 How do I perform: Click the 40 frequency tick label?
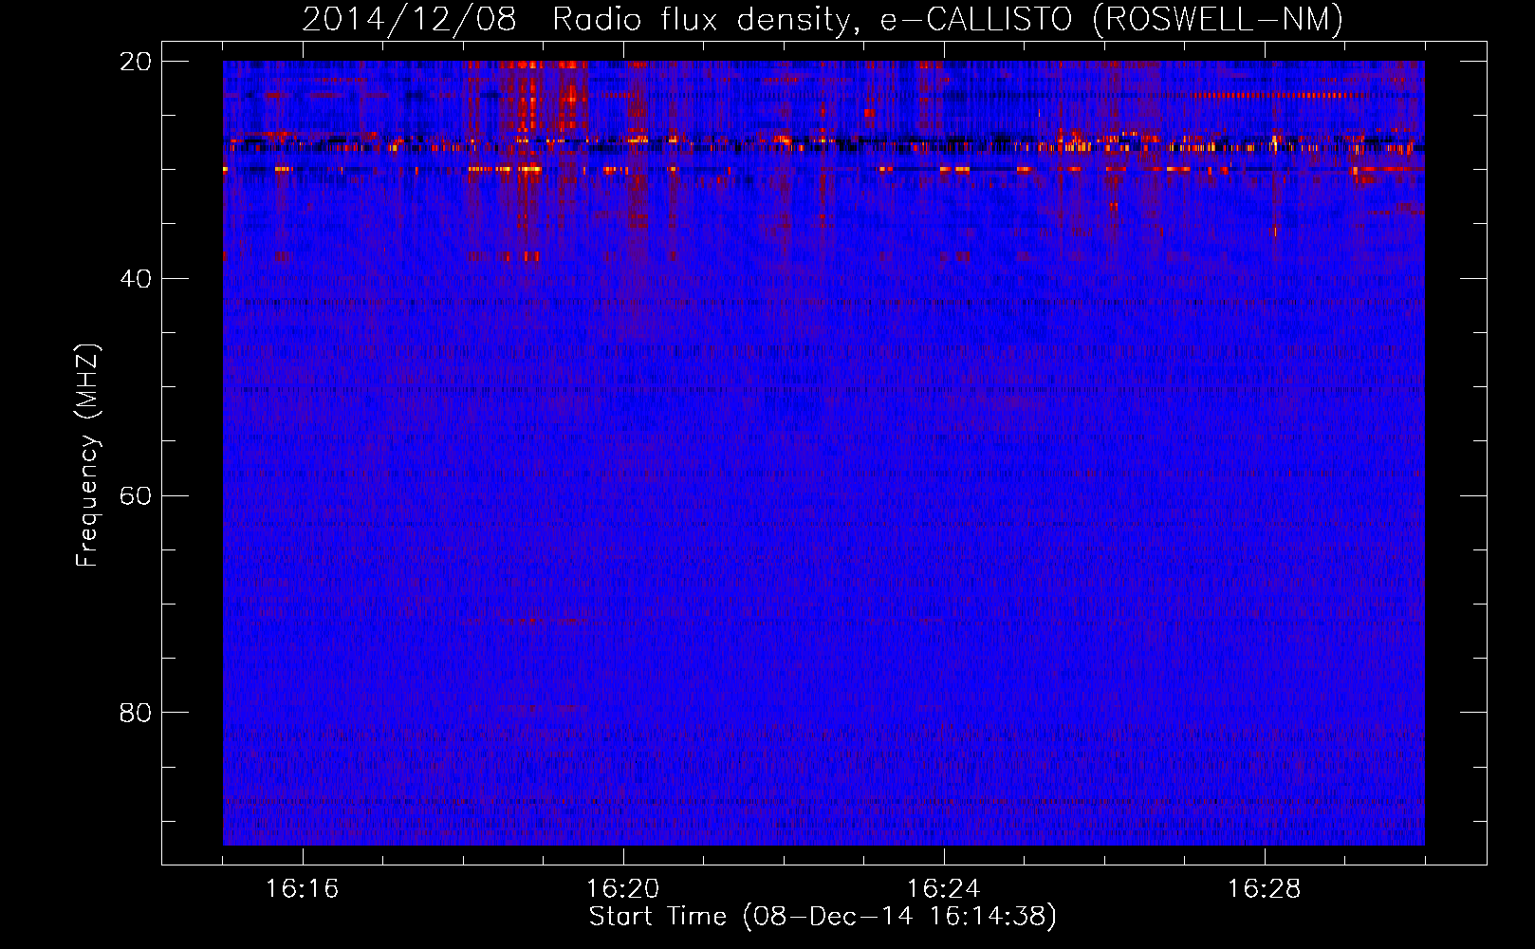[x=136, y=279]
